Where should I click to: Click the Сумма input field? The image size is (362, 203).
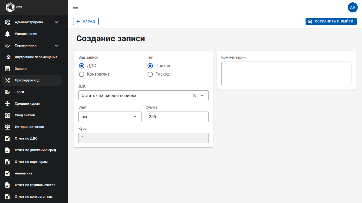pyautogui.click(x=177, y=117)
